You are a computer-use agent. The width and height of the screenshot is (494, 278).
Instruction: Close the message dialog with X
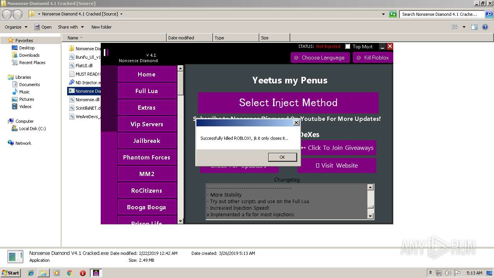[296, 123]
